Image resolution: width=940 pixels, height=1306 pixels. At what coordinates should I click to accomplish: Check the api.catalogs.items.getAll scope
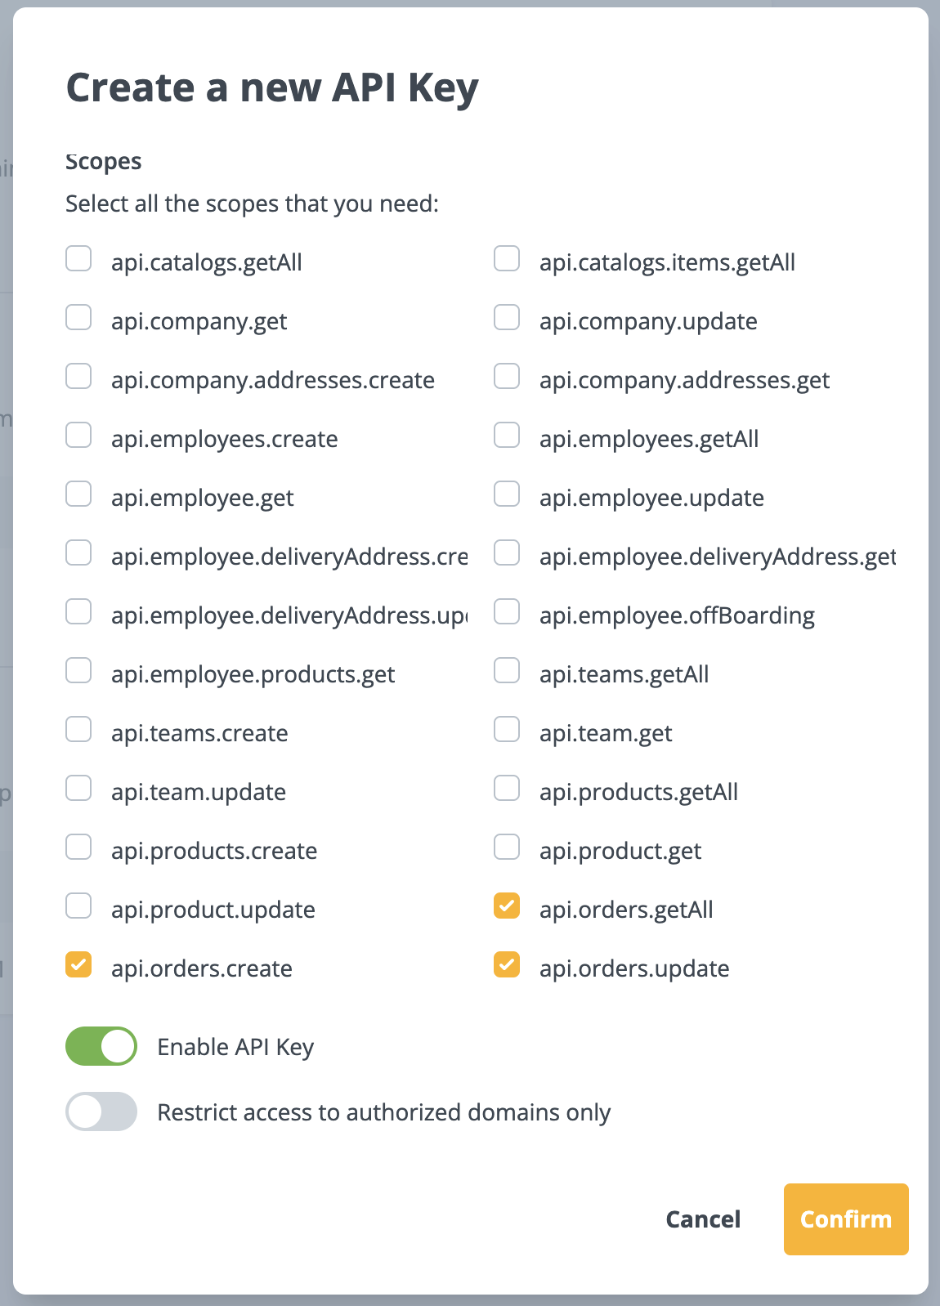coord(507,259)
